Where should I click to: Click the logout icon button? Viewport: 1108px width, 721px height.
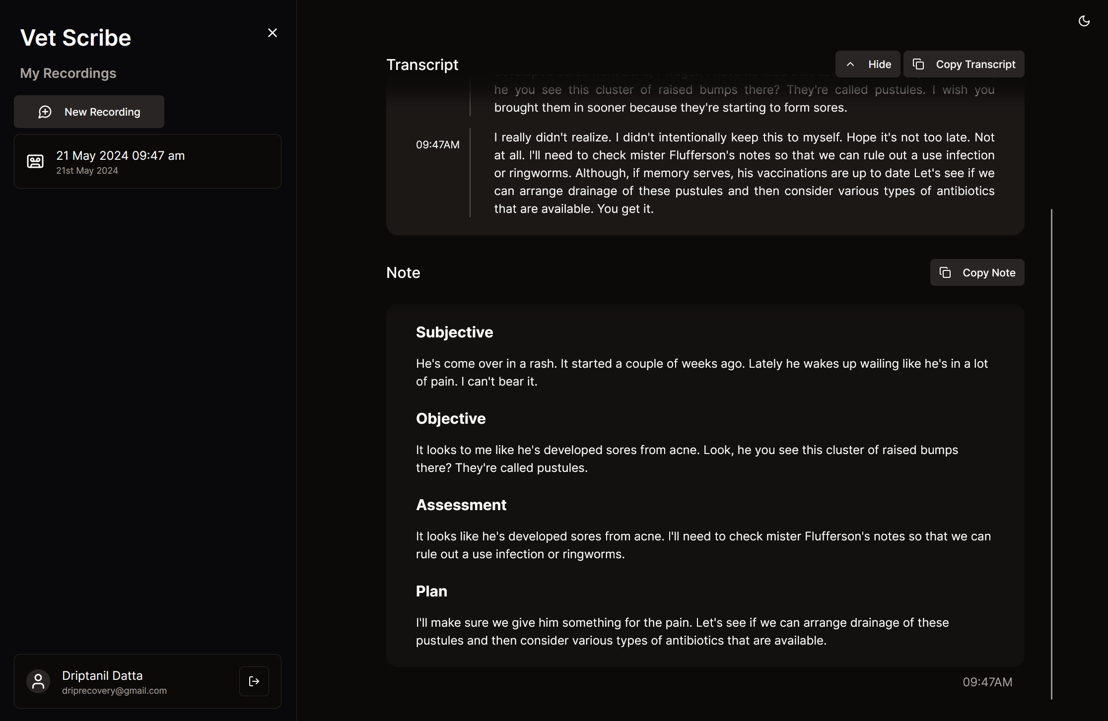tap(254, 681)
